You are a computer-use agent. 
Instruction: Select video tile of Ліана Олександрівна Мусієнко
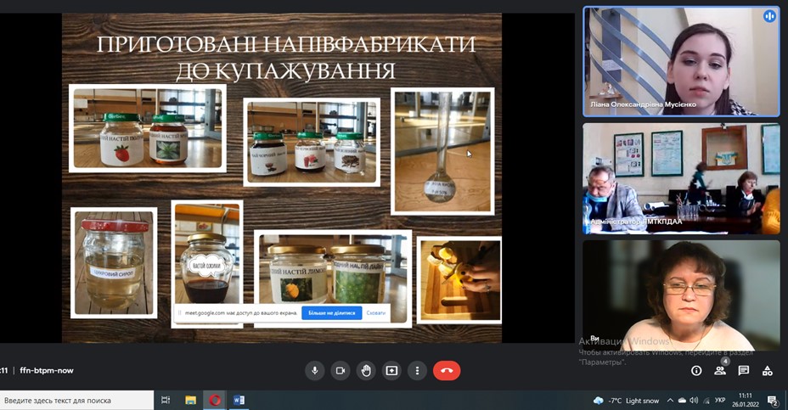pos(681,62)
